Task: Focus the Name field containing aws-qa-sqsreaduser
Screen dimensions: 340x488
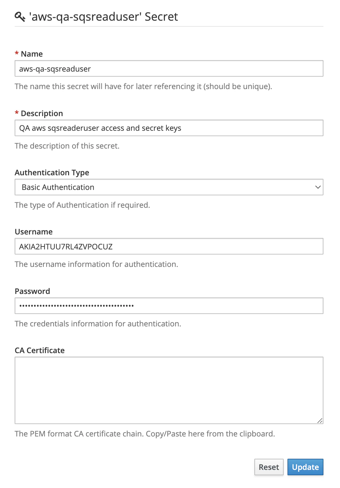Action: click(x=169, y=69)
